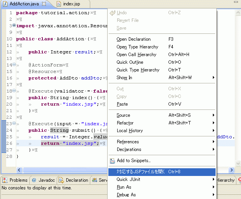Open the References menu entry
This screenshot has height=199, width=241.
point(162,142)
